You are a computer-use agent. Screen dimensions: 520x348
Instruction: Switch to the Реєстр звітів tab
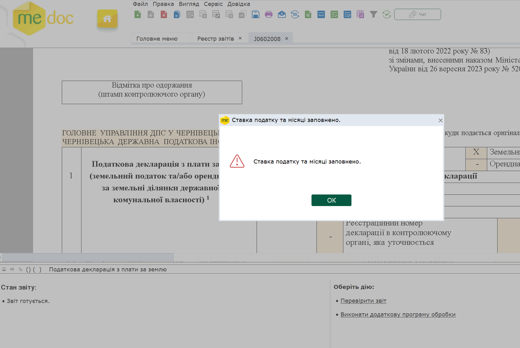point(215,38)
